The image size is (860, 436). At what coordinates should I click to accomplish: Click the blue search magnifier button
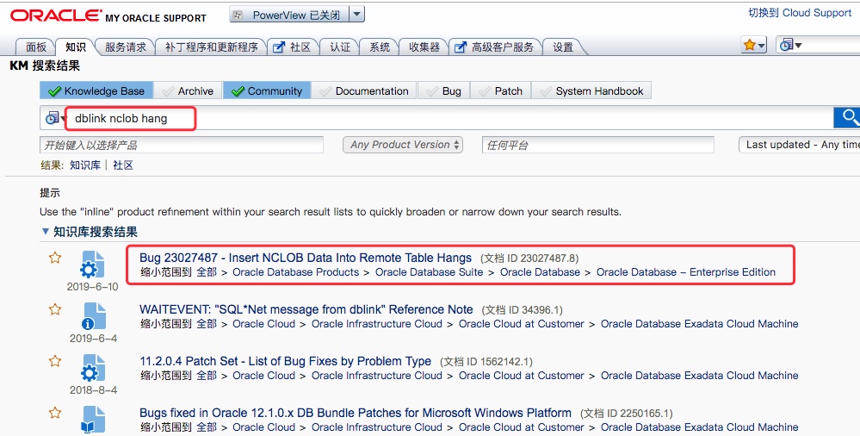pos(847,117)
